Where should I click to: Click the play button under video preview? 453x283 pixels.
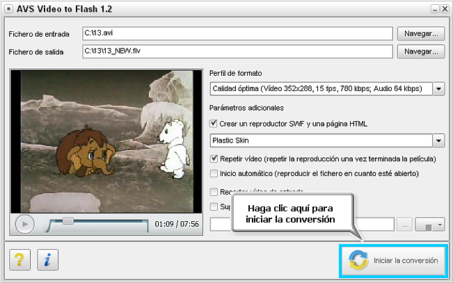(x=25, y=224)
